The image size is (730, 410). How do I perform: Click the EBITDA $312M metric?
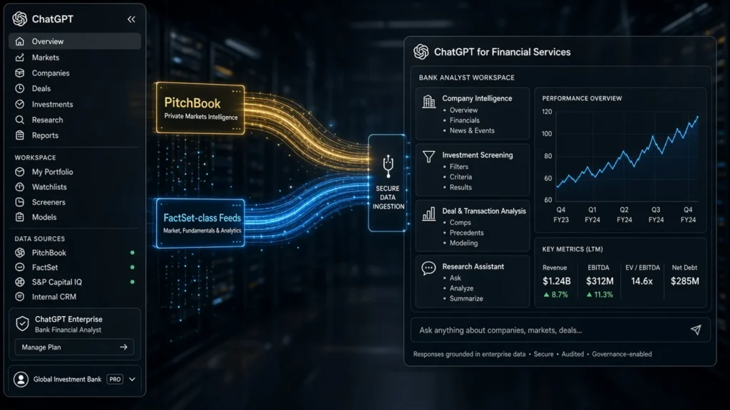[600, 281]
